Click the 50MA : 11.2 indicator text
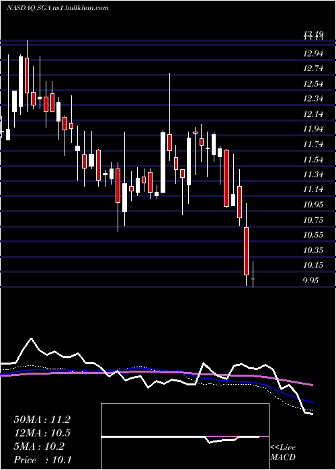 tap(42, 420)
